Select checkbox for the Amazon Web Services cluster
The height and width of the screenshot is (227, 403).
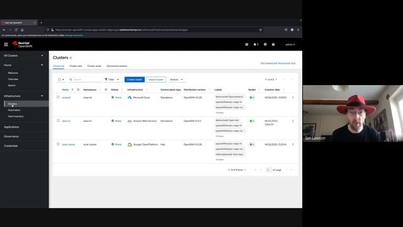coord(58,120)
